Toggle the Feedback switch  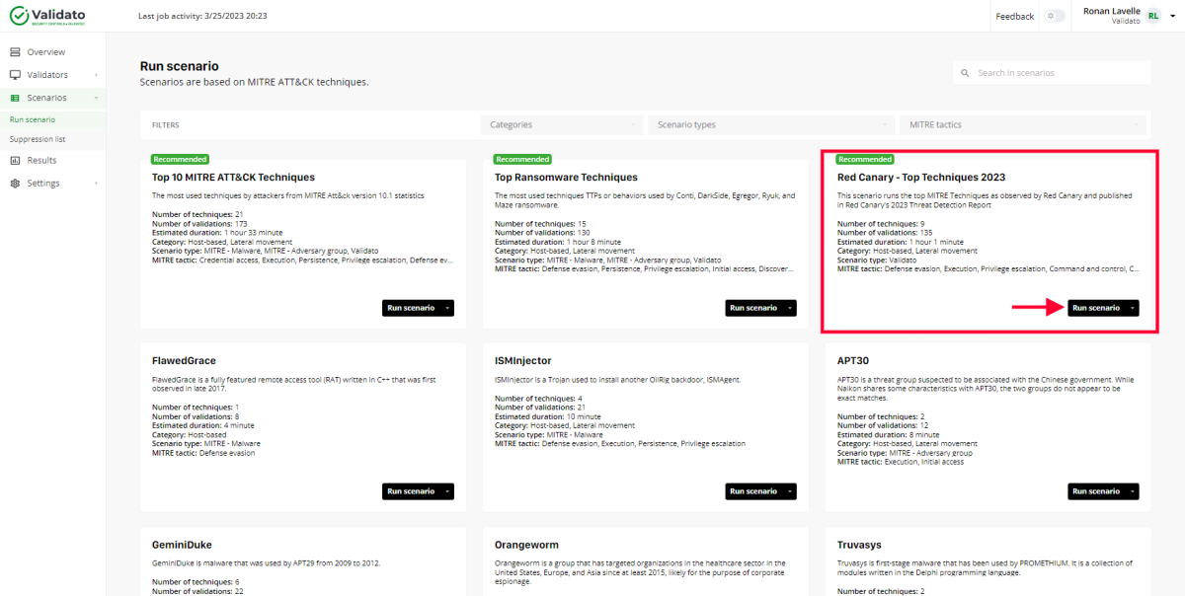[x=1055, y=16]
